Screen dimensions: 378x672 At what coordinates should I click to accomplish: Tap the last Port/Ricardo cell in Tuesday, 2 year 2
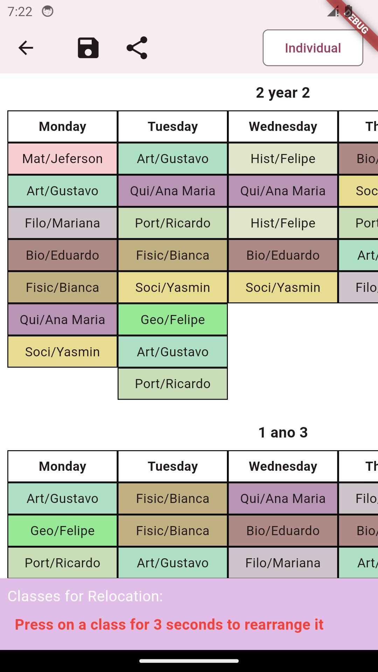(173, 384)
